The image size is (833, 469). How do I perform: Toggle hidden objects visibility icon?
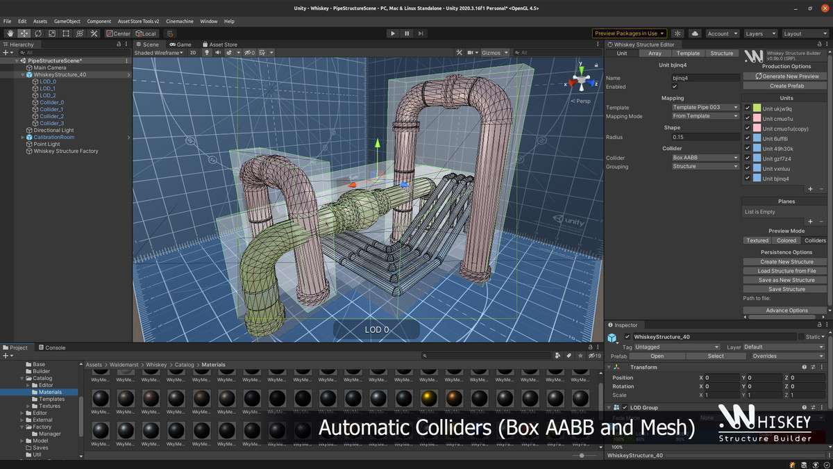point(249,53)
